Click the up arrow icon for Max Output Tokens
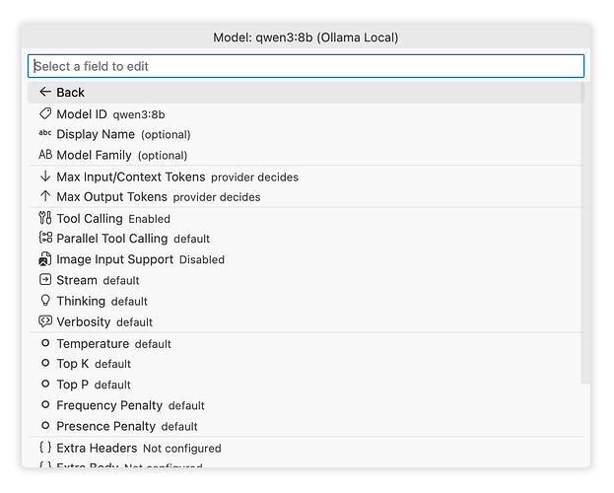The height and width of the screenshot is (493, 614). pos(45,196)
